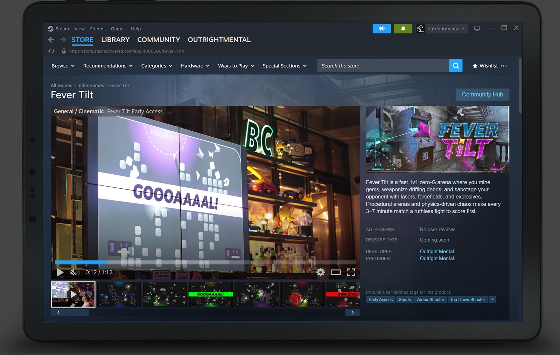
Task: Enter fullscreen with the expand icon
Action: [x=351, y=273]
